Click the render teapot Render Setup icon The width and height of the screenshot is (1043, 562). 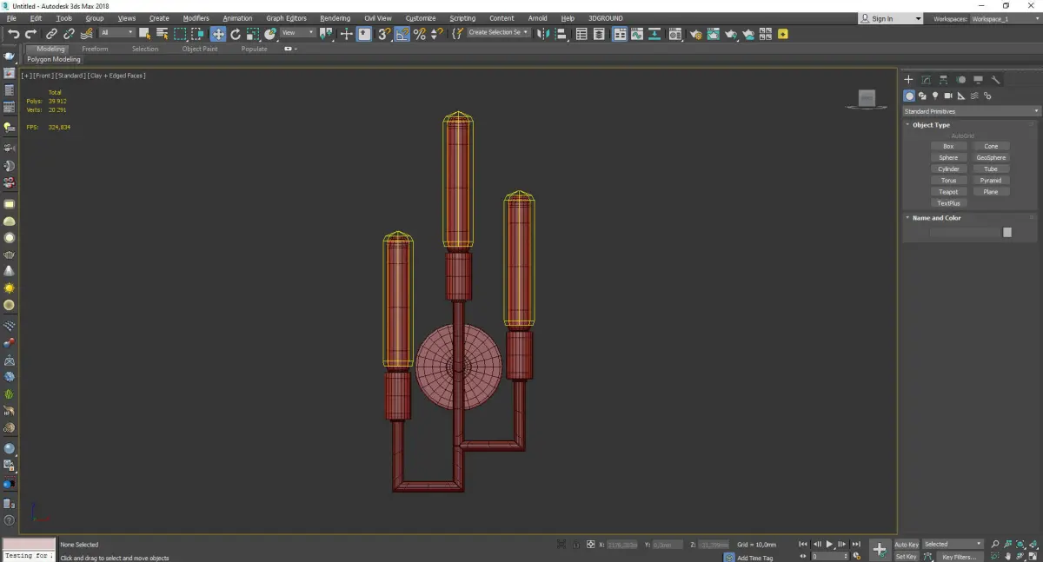(x=695, y=34)
